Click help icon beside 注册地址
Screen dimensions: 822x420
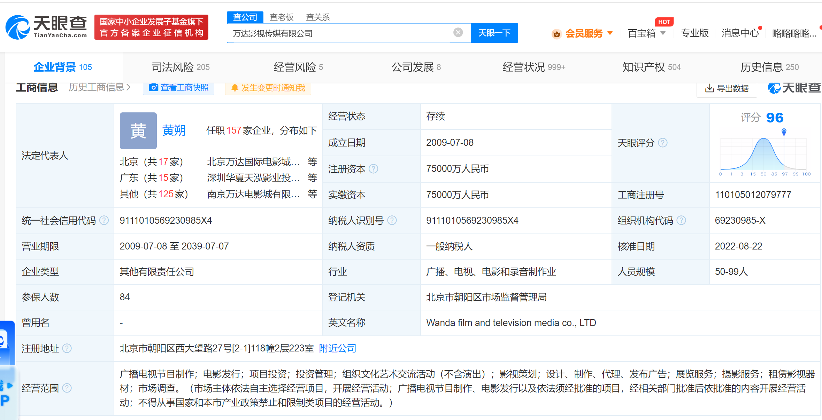pos(67,348)
